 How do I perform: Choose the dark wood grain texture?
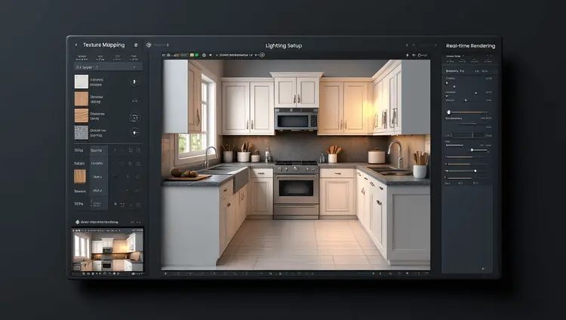(x=81, y=115)
